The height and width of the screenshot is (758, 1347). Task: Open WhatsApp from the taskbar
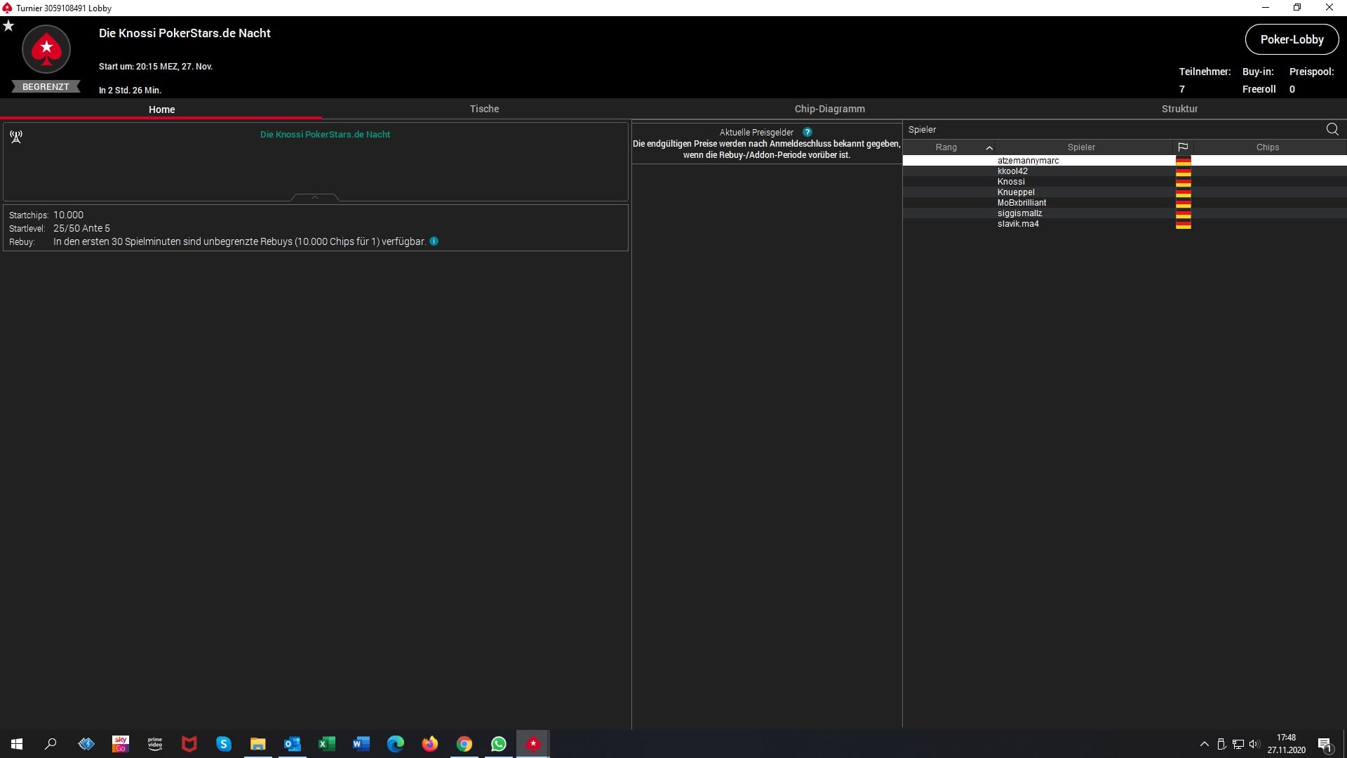point(499,744)
